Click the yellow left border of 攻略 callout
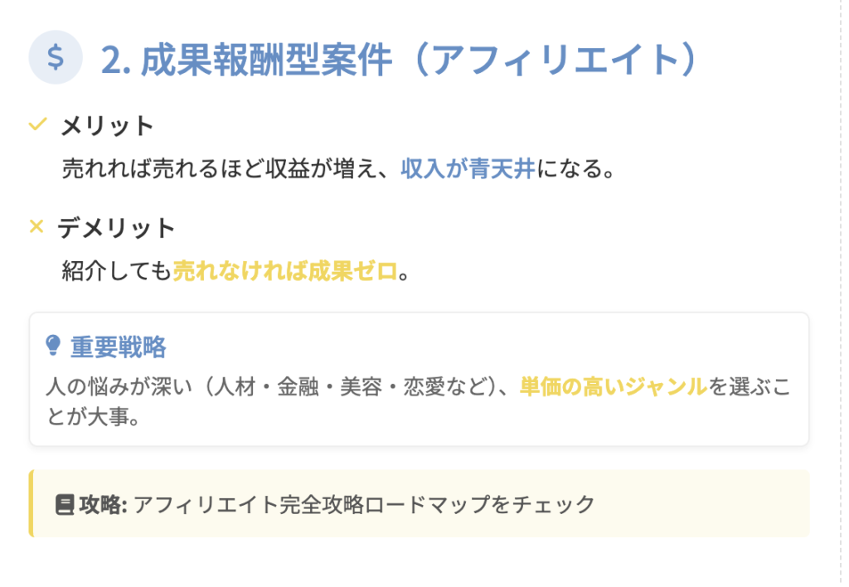The width and height of the screenshot is (849, 587). (x=32, y=503)
